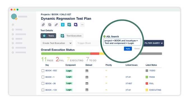
Task: Click the 11 PASS counter
Action: click(47, 59)
